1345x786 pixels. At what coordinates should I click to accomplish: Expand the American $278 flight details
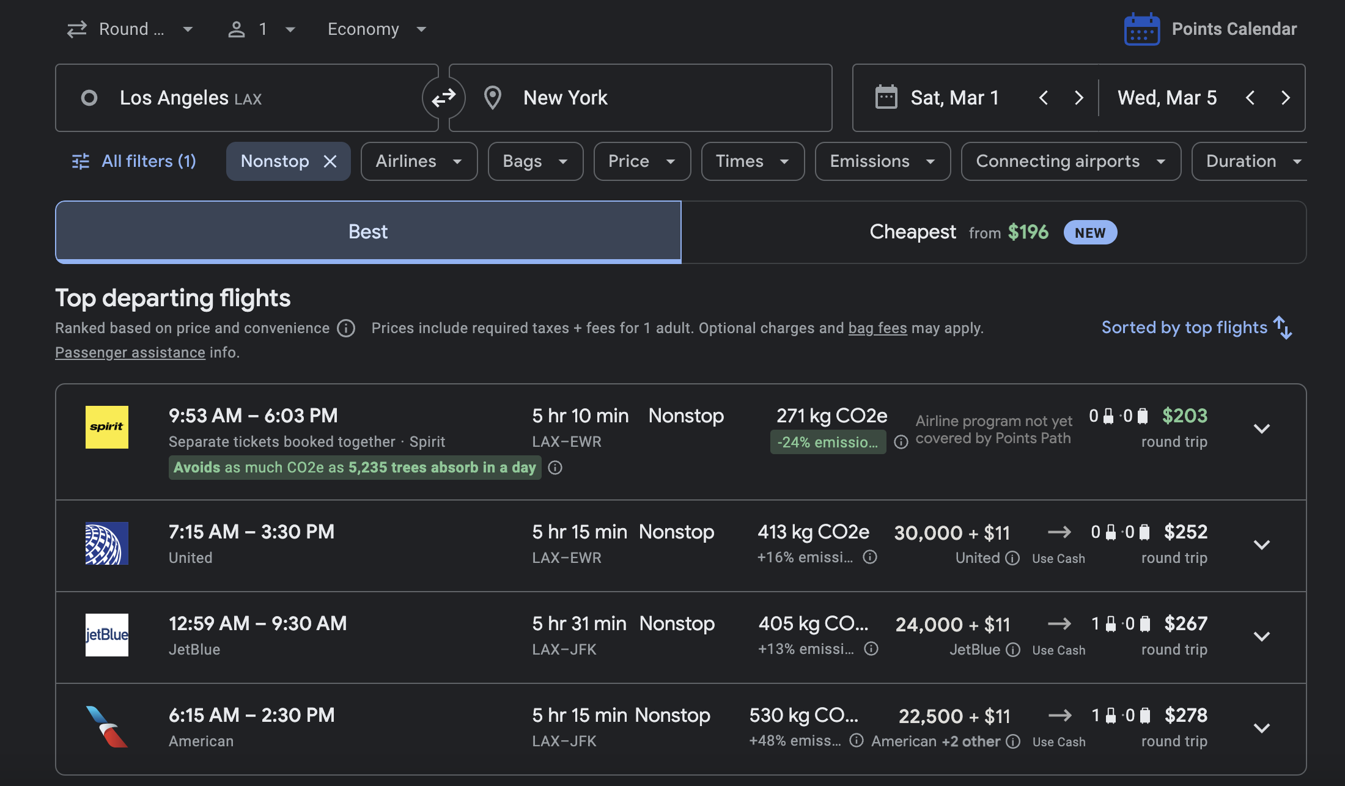1262,728
